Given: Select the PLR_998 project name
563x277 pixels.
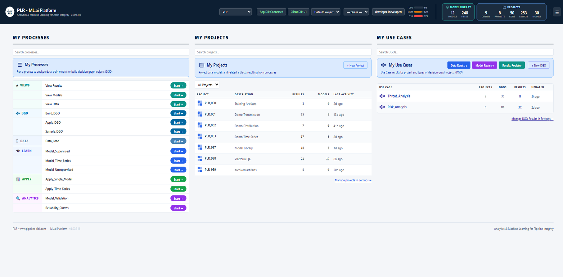Looking at the screenshot, I should pyautogui.click(x=210, y=158).
